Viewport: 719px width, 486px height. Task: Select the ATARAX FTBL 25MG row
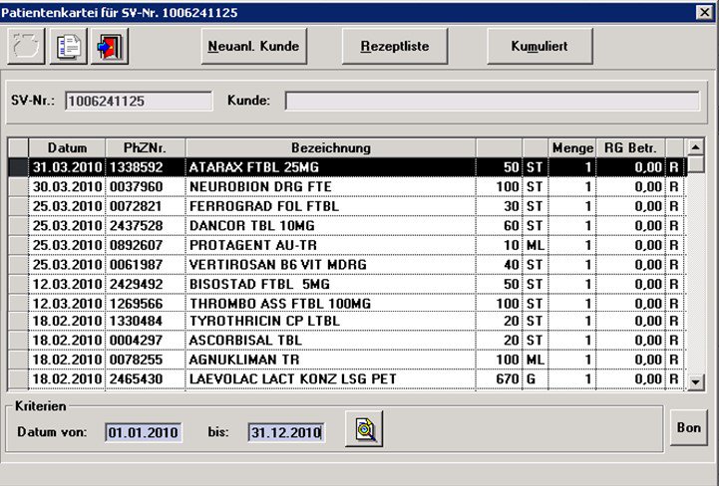pos(347,167)
